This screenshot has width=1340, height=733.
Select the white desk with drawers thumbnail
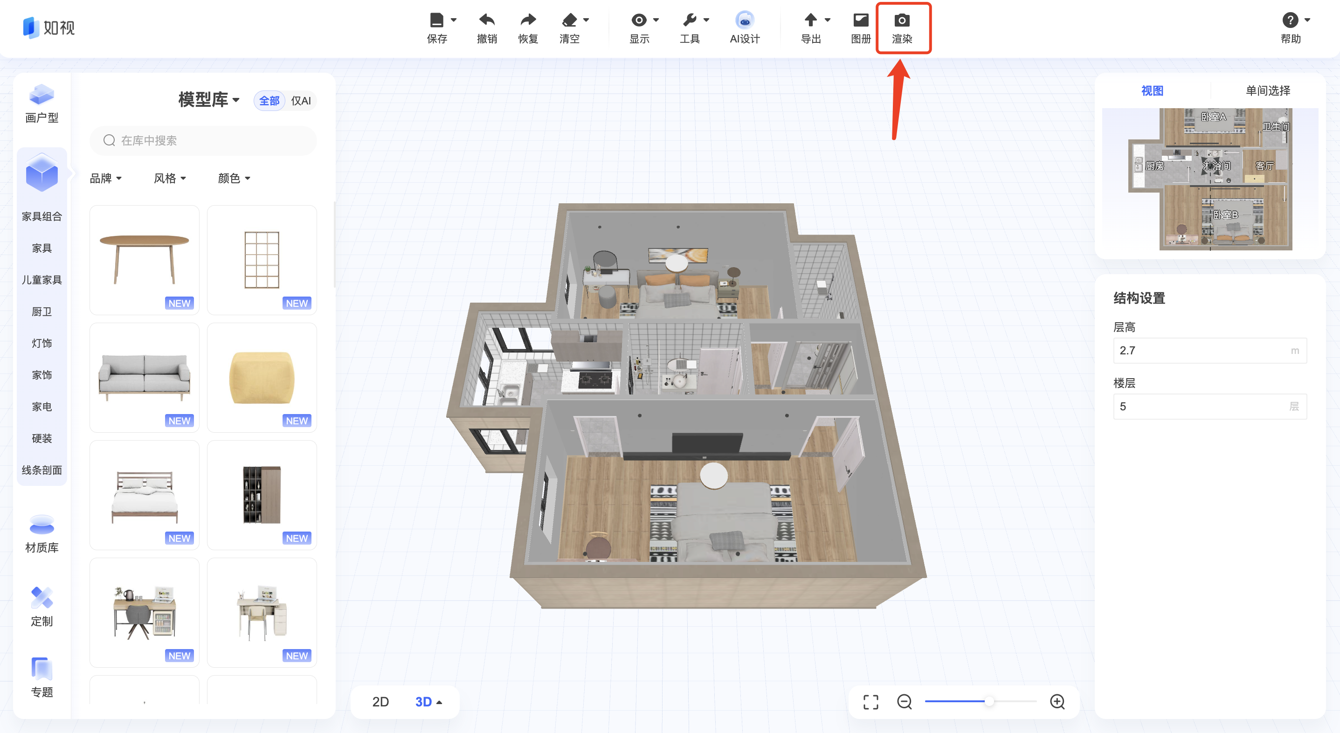(262, 612)
